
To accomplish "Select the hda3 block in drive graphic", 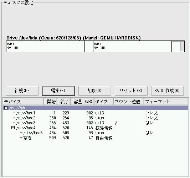I will pos(132,47).
